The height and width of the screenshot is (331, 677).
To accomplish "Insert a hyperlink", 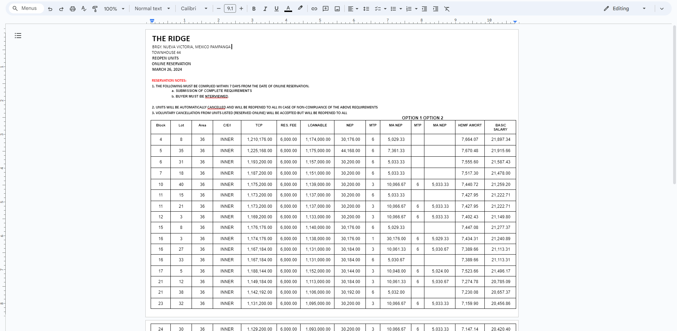I will click(314, 9).
